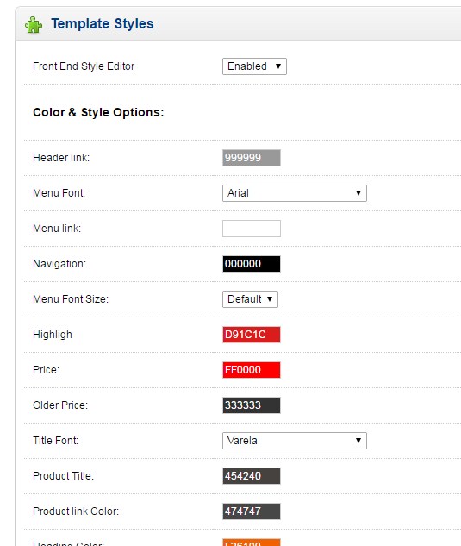
Task: Click the Older Price 333333 swatch
Action: tap(252, 405)
